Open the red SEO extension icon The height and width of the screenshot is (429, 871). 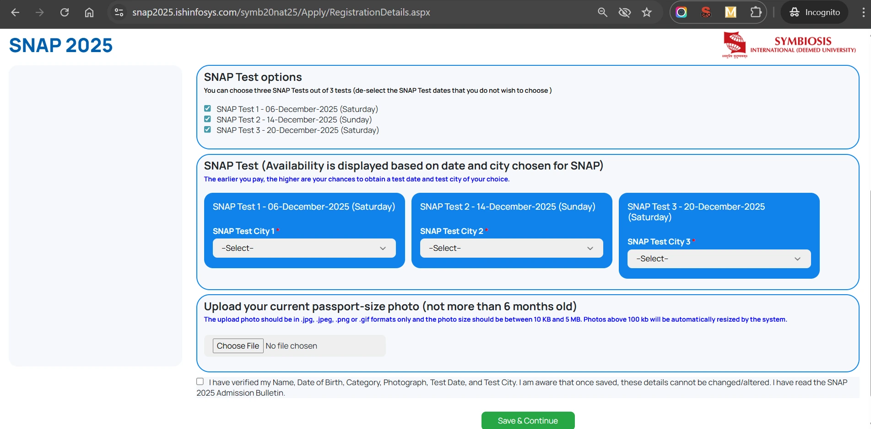(x=706, y=12)
